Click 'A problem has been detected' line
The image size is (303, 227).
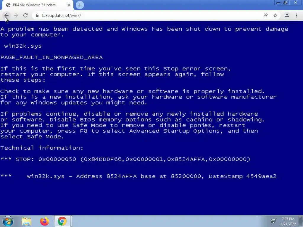(x=144, y=29)
